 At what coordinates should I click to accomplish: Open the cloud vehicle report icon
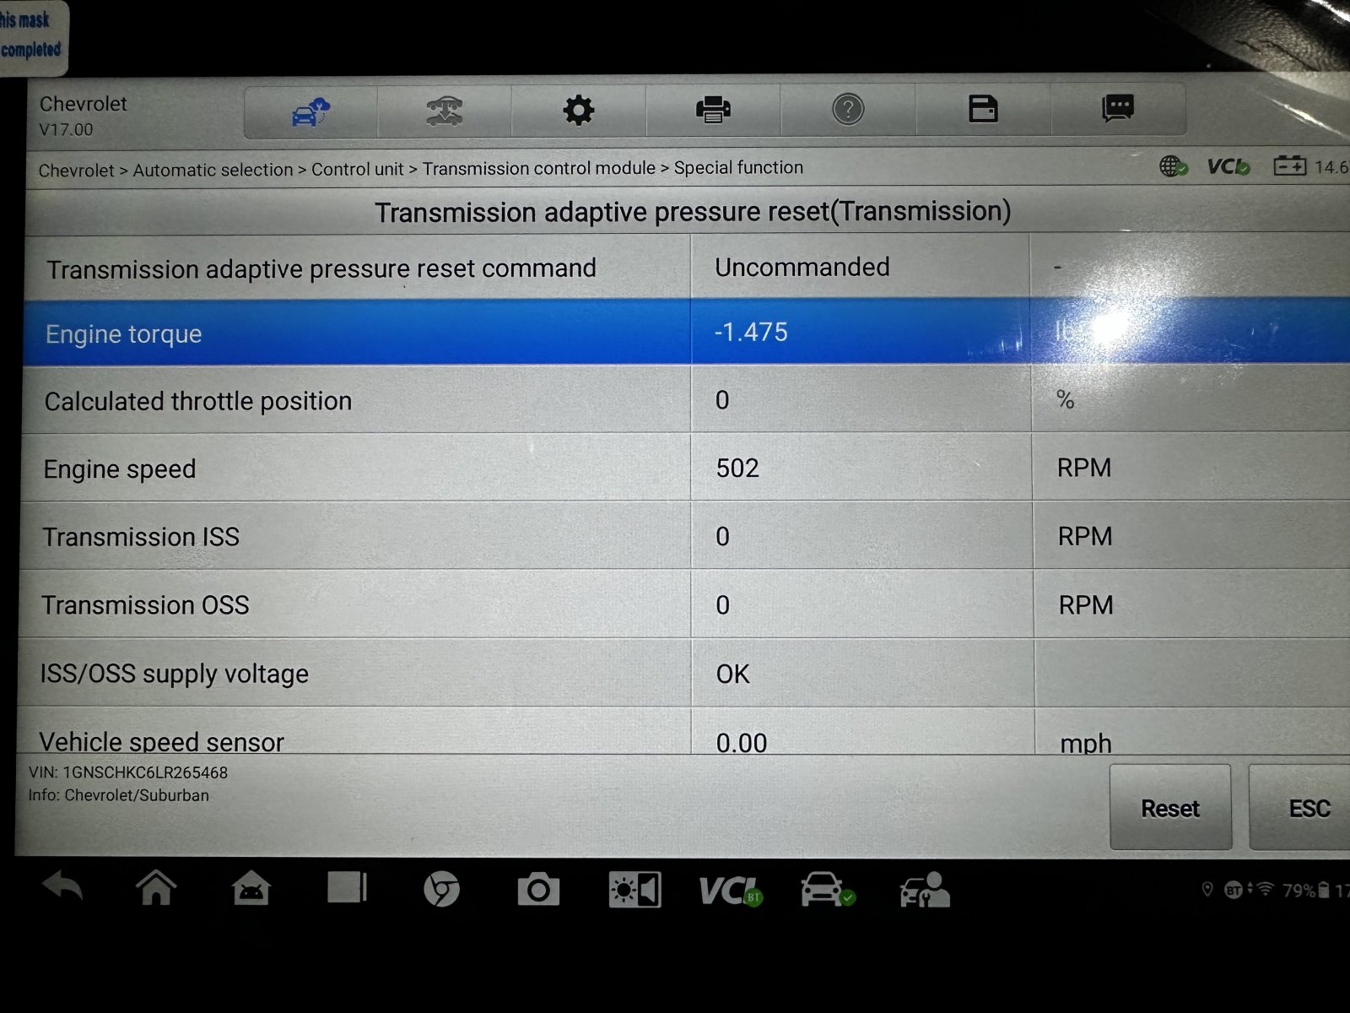click(310, 111)
